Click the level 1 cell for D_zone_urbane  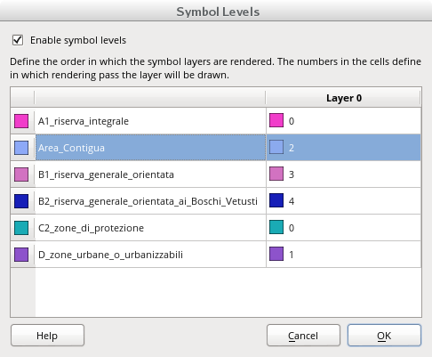point(343,255)
